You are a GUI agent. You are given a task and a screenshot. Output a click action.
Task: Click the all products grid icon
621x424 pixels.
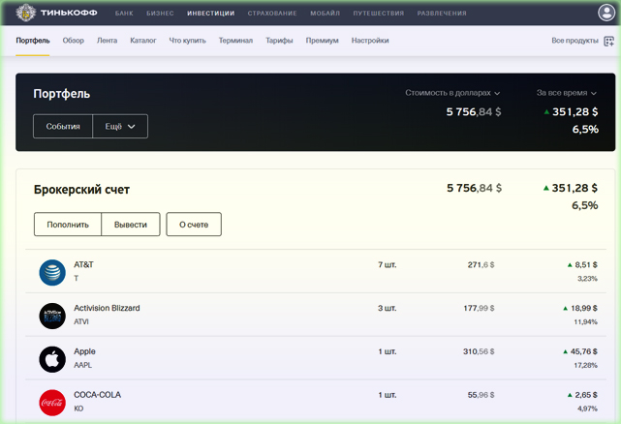click(x=608, y=41)
